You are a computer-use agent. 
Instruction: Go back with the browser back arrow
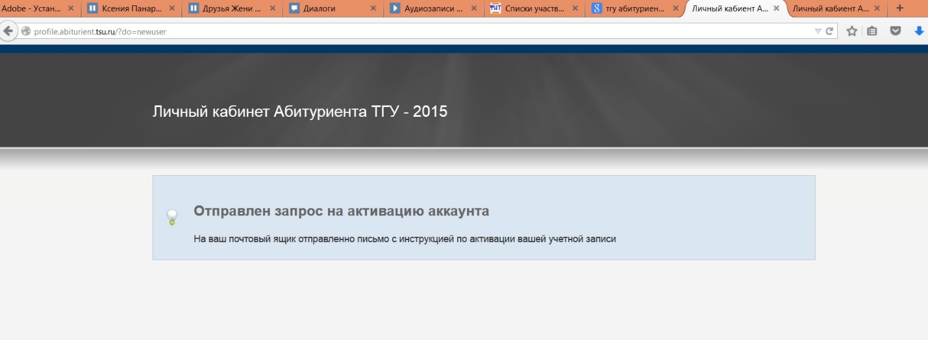pyautogui.click(x=9, y=31)
